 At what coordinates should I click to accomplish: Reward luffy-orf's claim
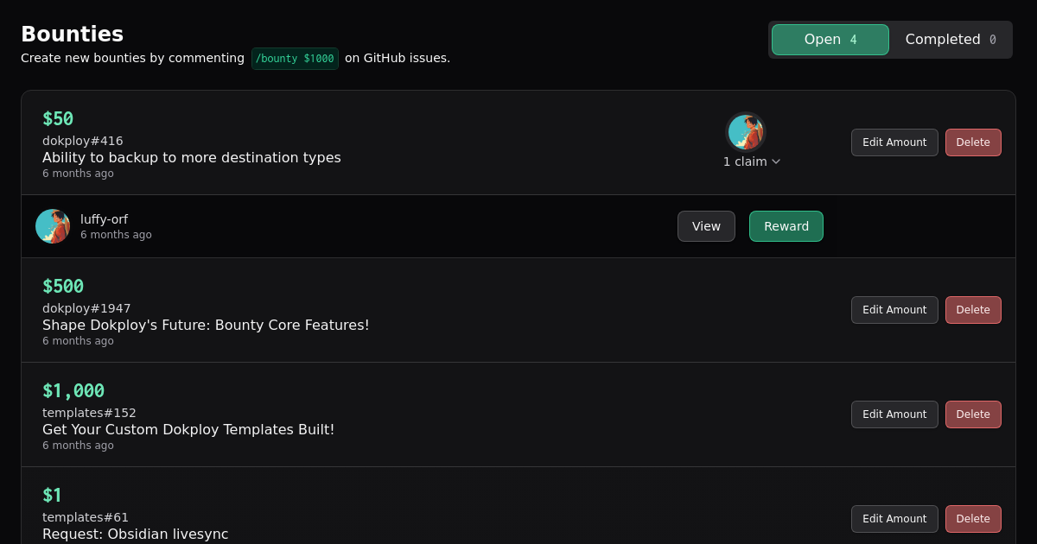click(x=786, y=226)
